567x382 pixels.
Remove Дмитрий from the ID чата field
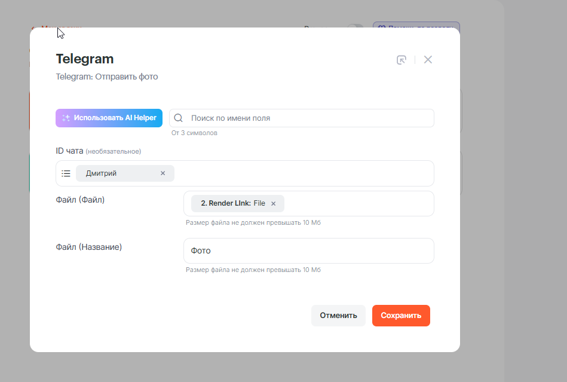pyautogui.click(x=163, y=173)
